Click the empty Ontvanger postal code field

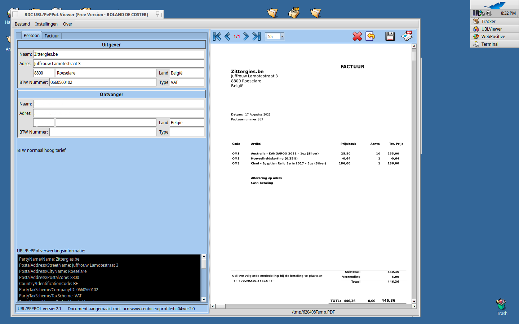point(44,123)
